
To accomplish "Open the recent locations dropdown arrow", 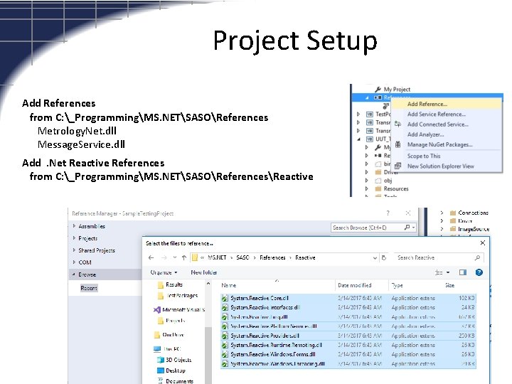I will point(175,257).
